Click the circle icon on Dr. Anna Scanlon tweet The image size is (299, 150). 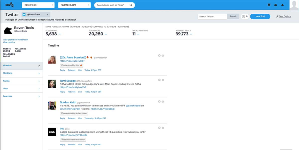[159, 55]
